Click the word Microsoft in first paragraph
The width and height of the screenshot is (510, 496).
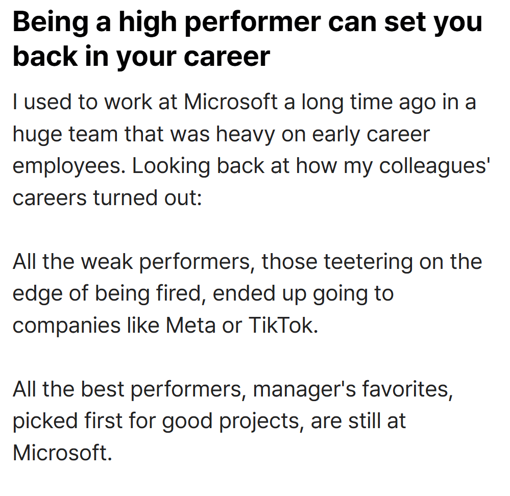231,102
